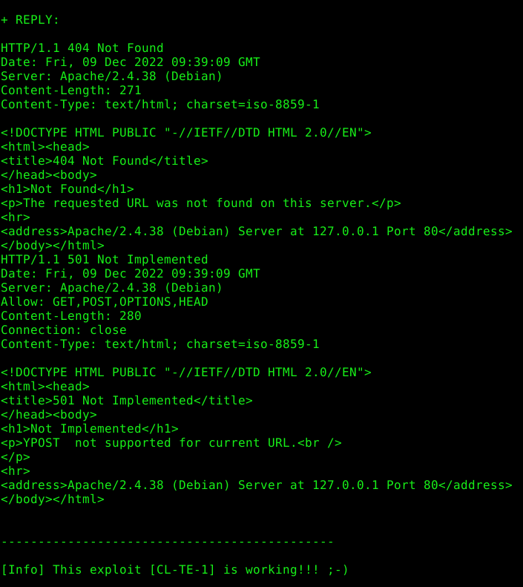523x587 pixels.
Task: Click the first Content-Type charset line
Action: coord(160,105)
